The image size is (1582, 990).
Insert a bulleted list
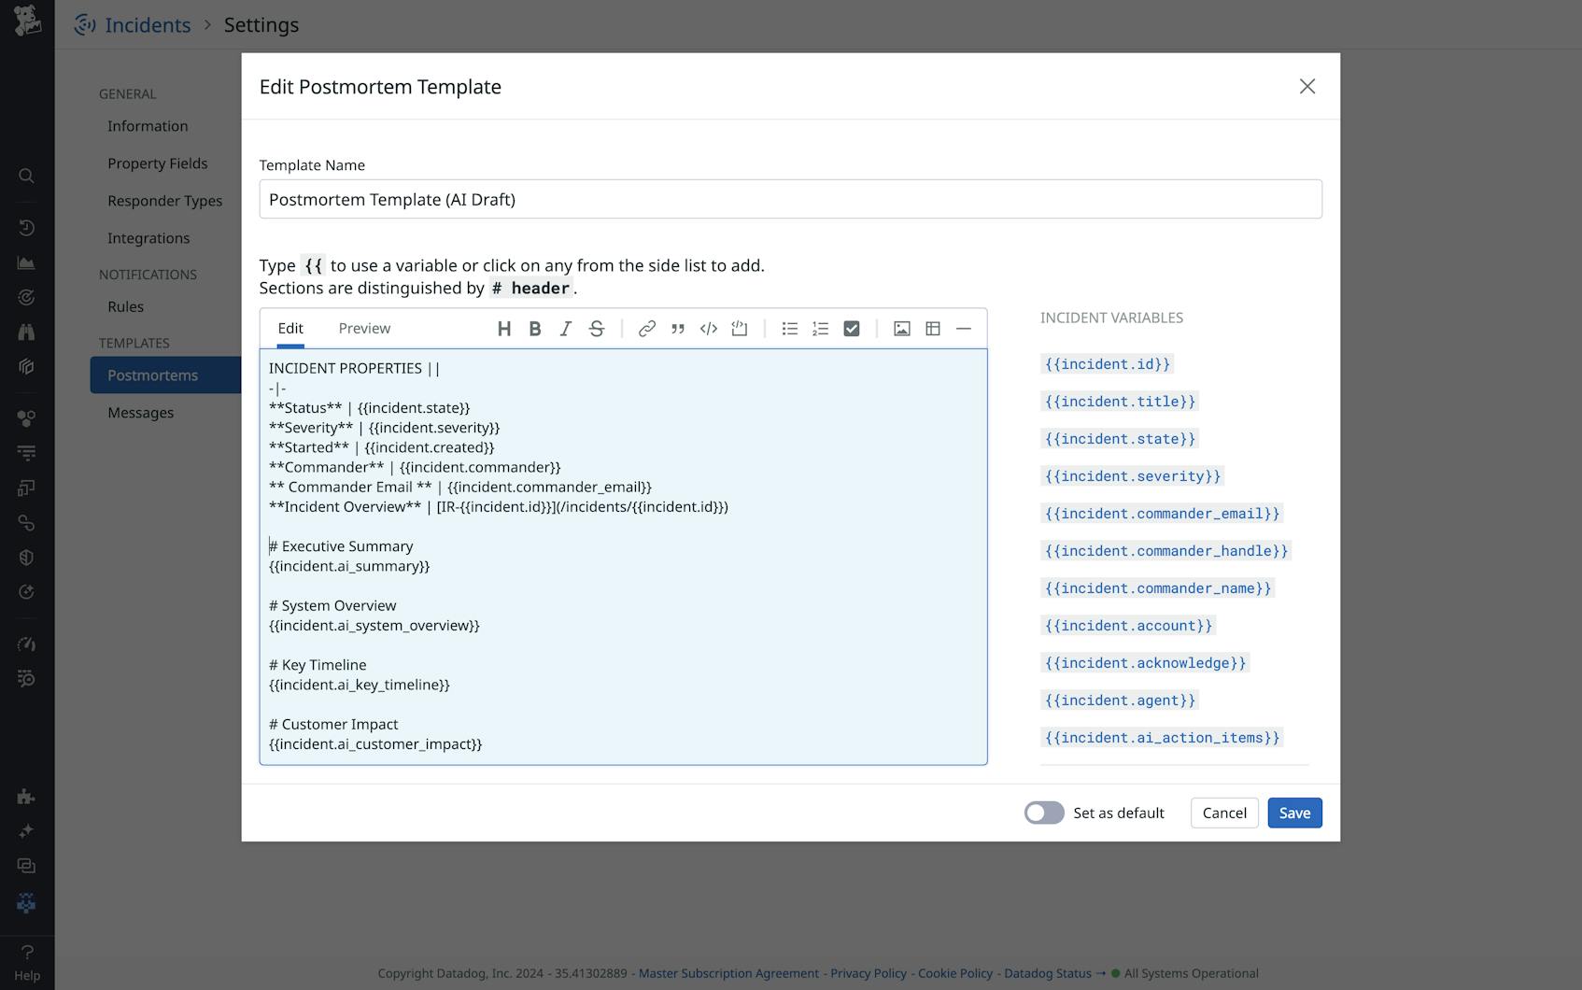click(789, 329)
